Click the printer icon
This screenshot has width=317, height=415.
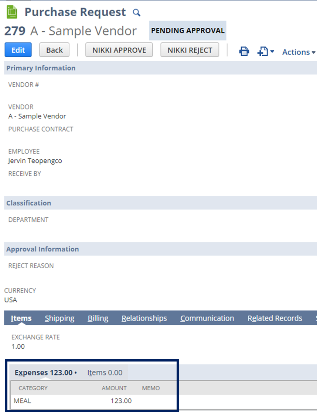(244, 51)
